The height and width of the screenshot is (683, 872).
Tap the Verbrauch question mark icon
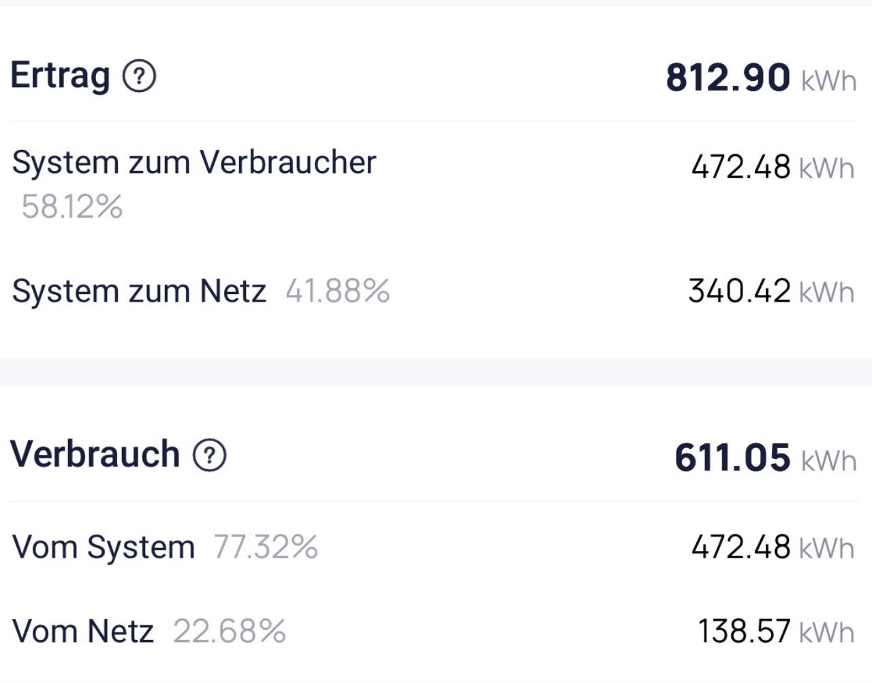[209, 455]
